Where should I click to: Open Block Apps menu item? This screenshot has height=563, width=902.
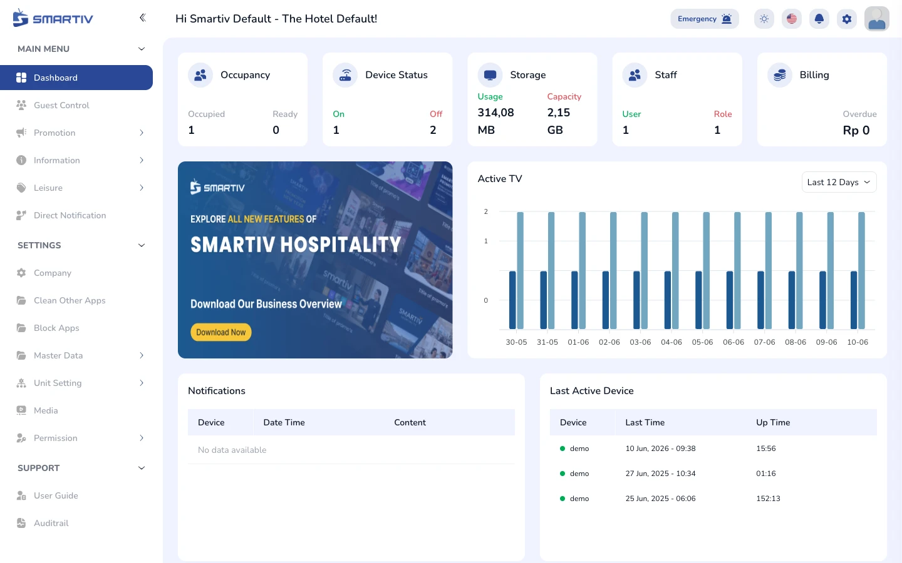76,328
